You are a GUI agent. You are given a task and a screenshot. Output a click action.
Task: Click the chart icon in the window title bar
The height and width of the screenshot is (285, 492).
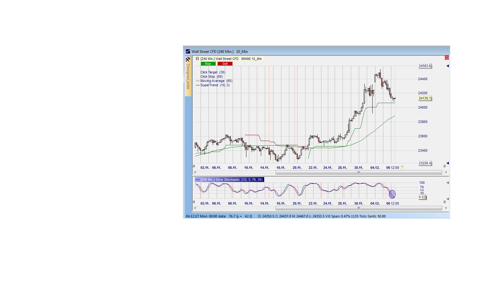(188, 51)
